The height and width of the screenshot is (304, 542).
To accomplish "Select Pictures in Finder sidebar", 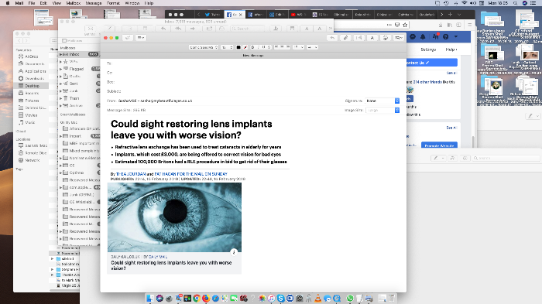I will [x=32, y=101].
